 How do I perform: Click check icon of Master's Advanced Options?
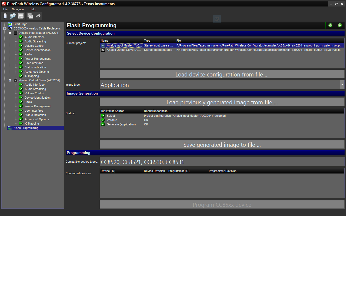click(21, 72)
